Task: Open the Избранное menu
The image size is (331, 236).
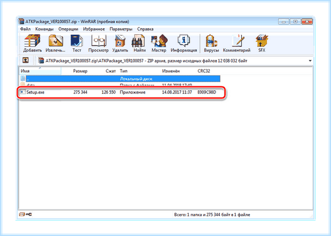Action: [x=94, y=29]
